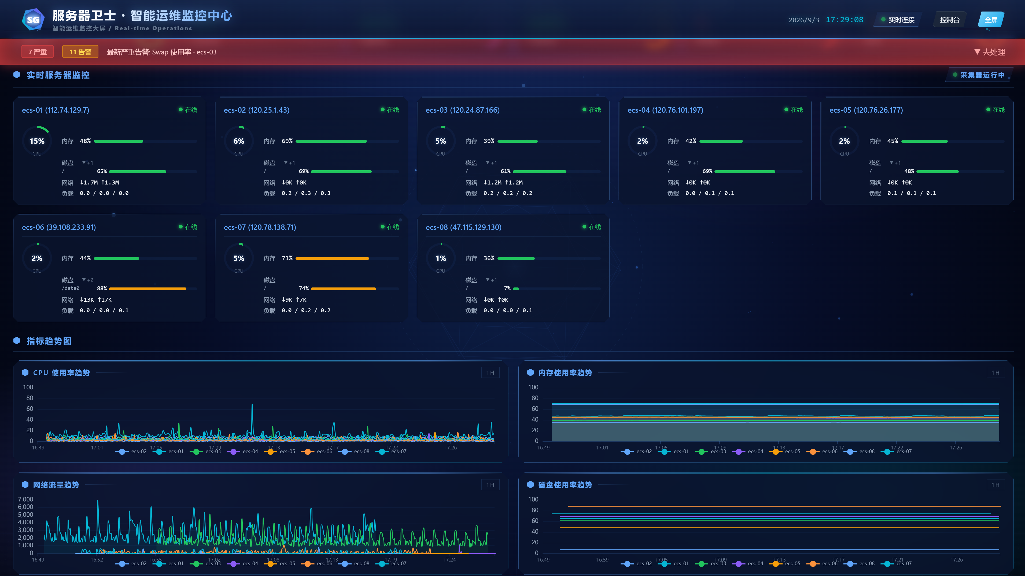The image size is (1025, 576).
Task: Expand ecs-01 disk +1 list
Action: [87, 163]
